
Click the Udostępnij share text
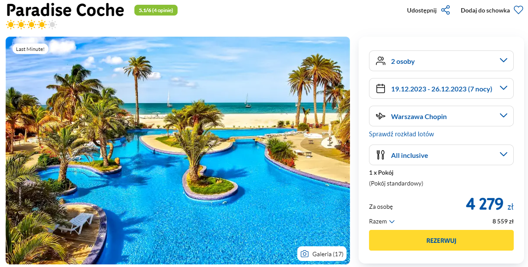[422, 10]
